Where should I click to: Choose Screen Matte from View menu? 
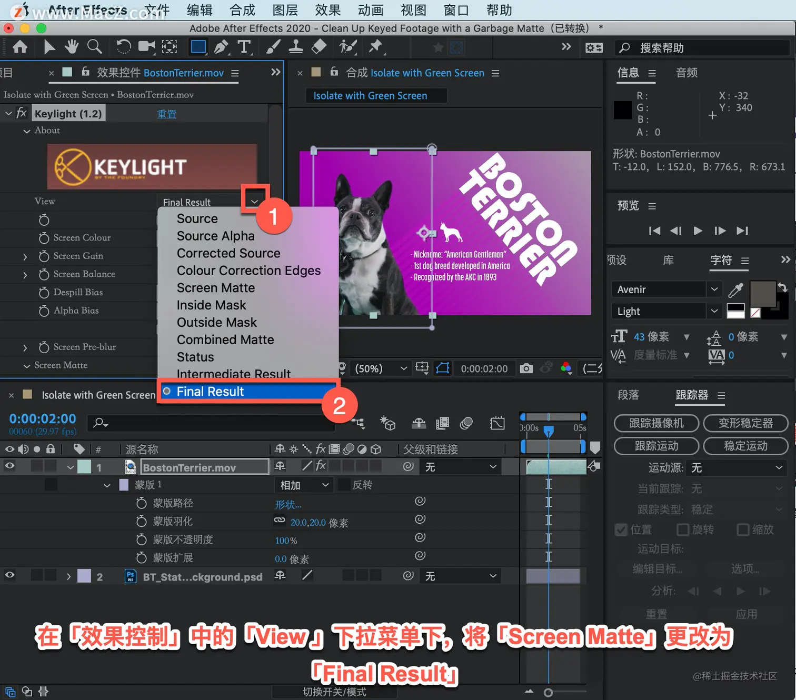(x=216, y=288)
